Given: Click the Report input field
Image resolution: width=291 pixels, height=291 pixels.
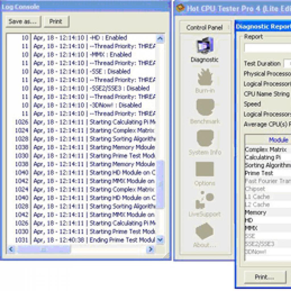Looking at the screenshot, I should click(268, 48).
